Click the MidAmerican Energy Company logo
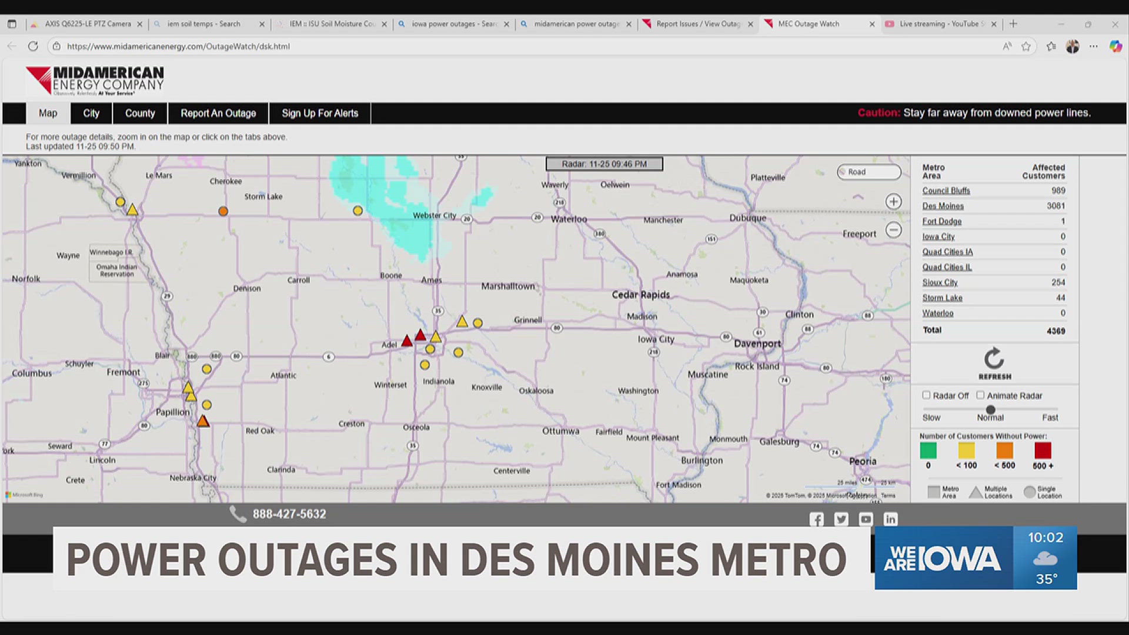1129x635 pixels. pos(94,81)
